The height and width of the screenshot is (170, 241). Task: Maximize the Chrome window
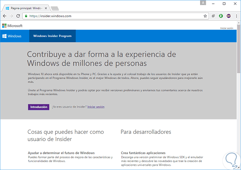coord(224,4)
